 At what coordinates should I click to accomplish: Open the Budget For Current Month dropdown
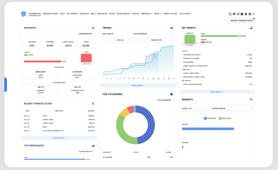pos(232,108)
